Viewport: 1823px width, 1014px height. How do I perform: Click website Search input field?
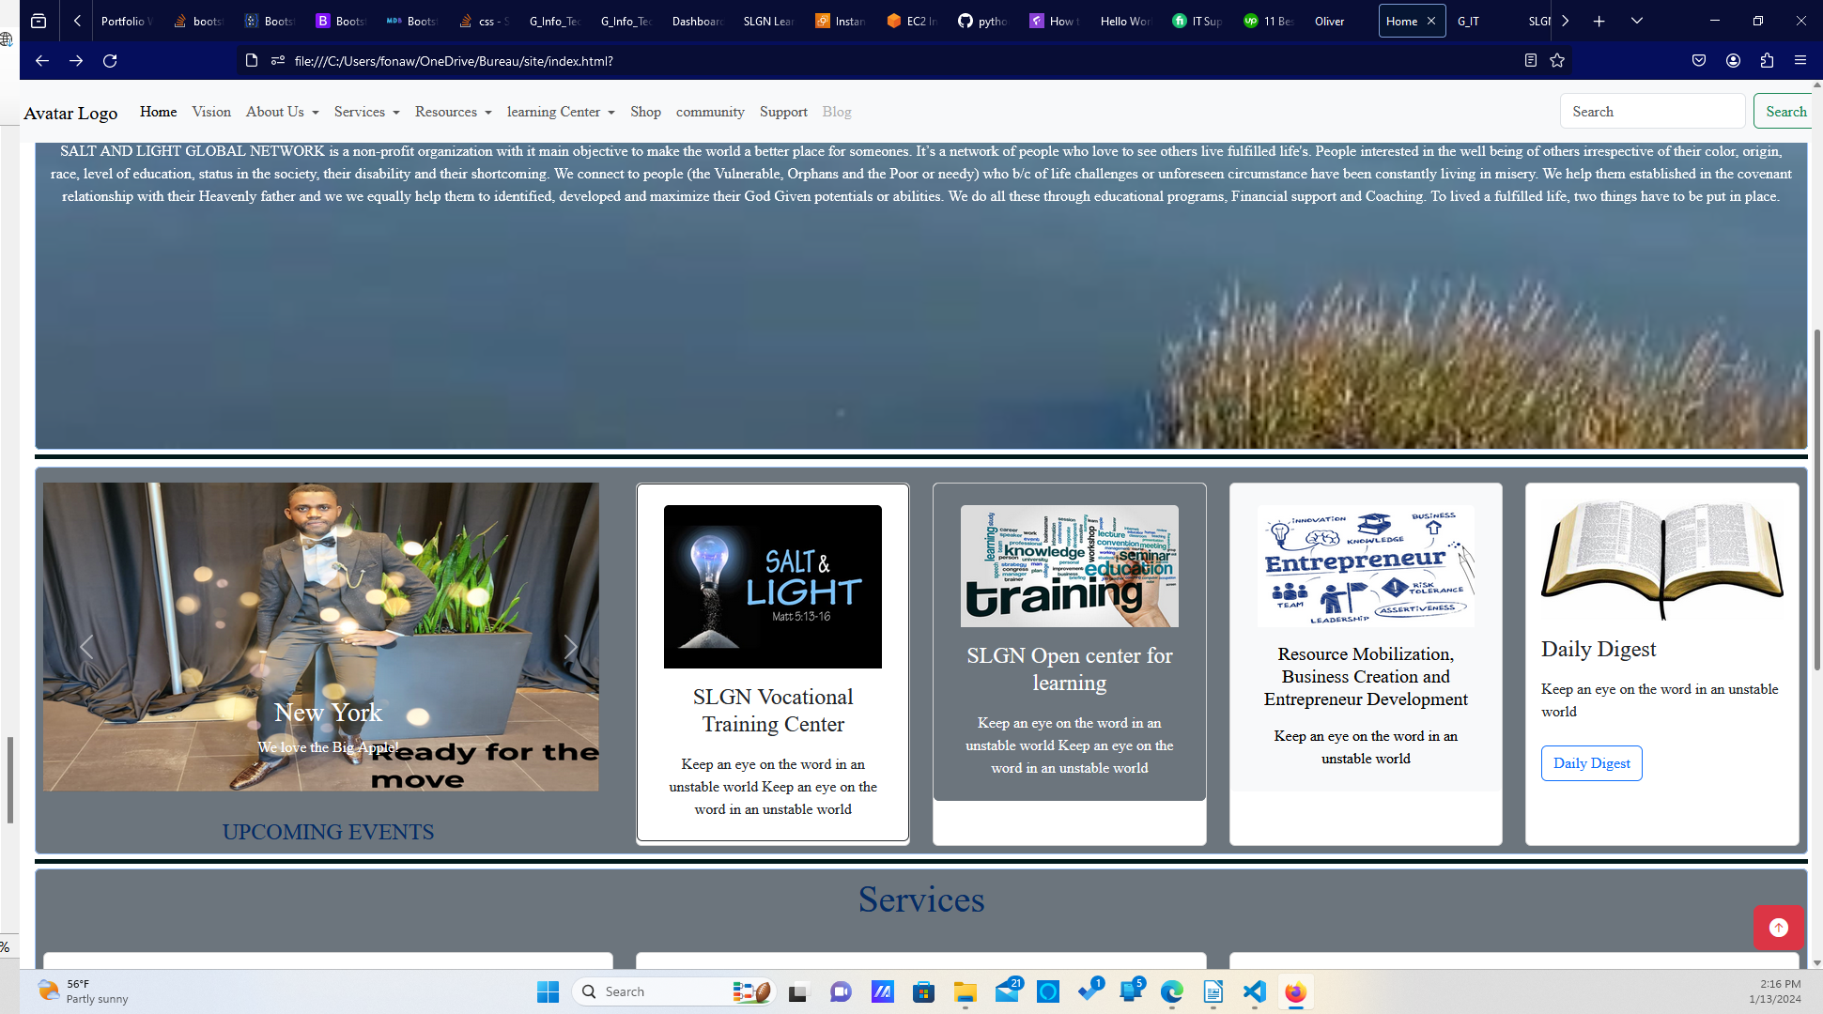tap(1651, 112)
